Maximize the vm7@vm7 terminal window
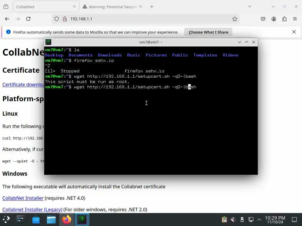The height and width of the screenshot is (226, 302). tap(247, 42)
